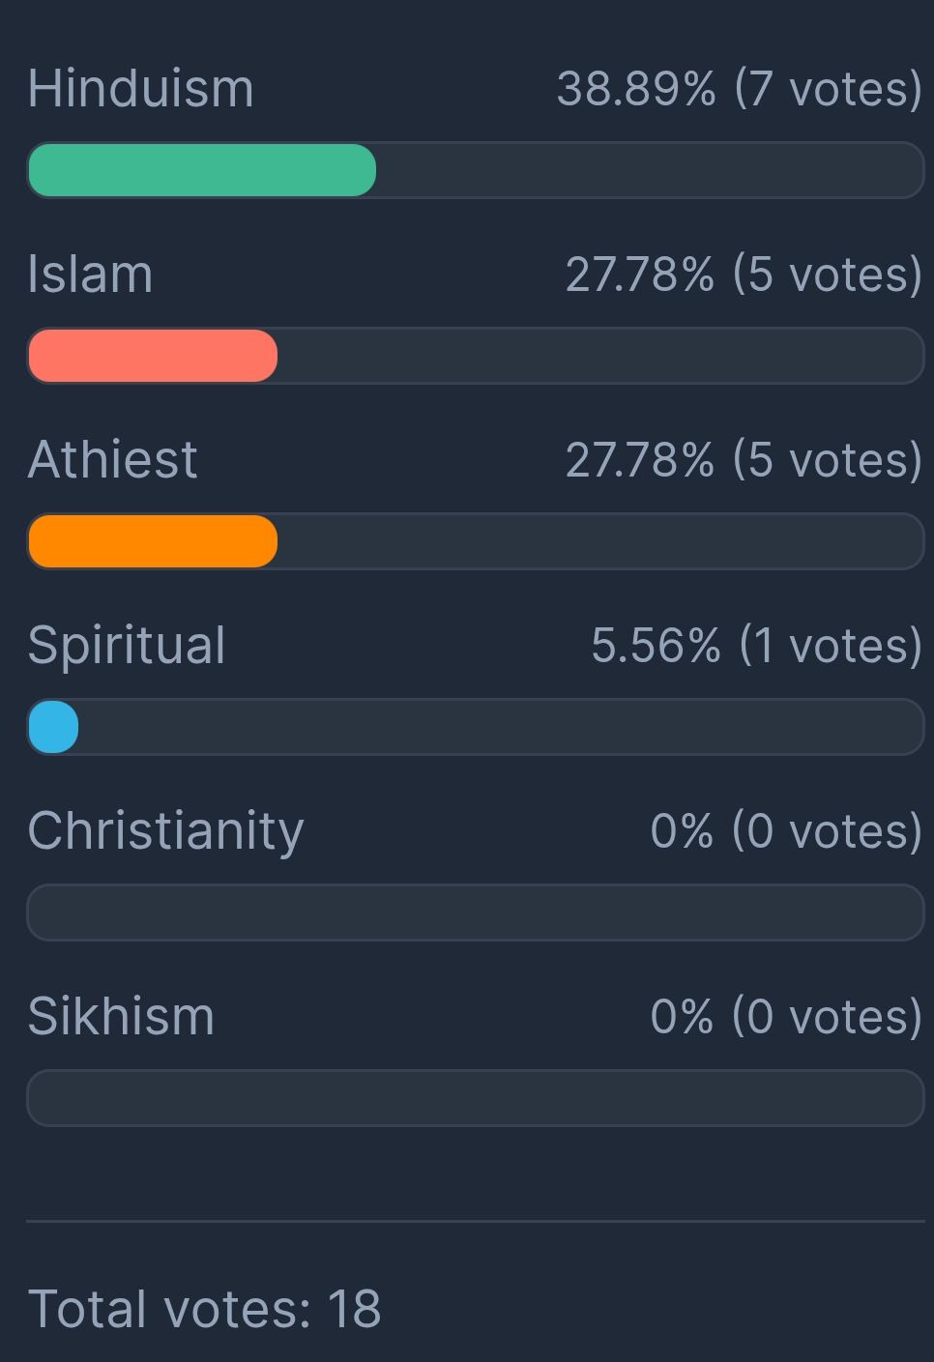Click the empty Sikhism progress bar

coord(475,1098)
